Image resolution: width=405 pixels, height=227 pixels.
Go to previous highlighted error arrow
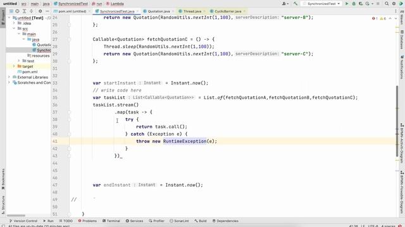pyautogui.click(x=390, y=18)
